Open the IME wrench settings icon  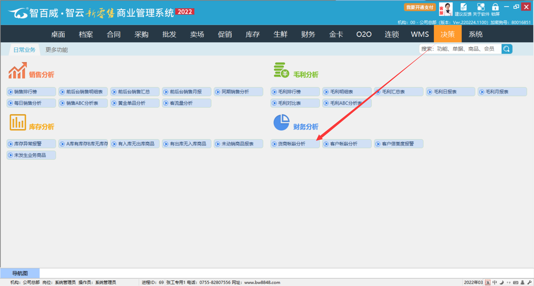[530, 282]
